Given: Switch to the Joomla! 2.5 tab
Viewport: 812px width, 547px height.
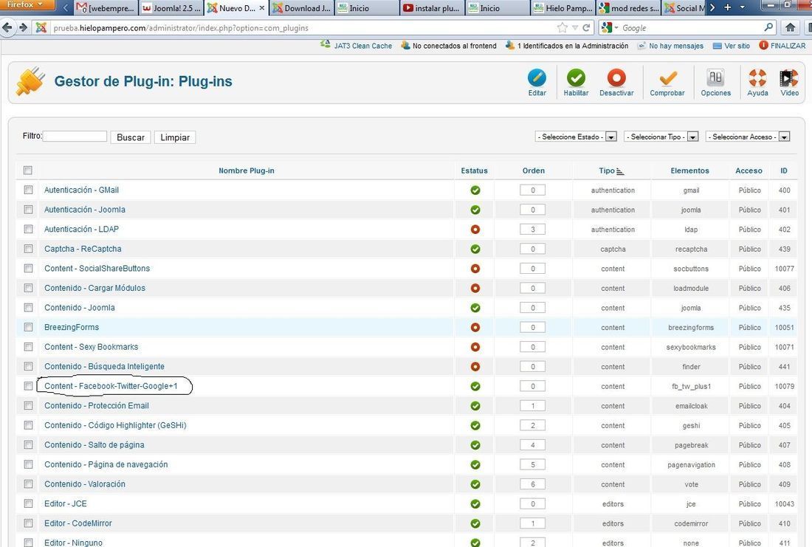Looking at the screenshot, I should tap(171, 8).
